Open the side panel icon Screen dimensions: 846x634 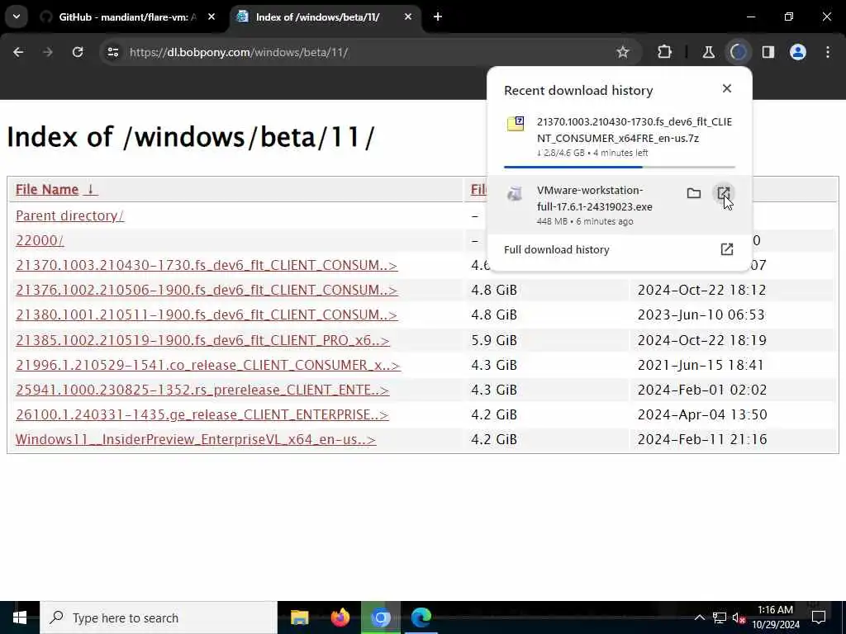pyautogui.click(x=768, y=52)
